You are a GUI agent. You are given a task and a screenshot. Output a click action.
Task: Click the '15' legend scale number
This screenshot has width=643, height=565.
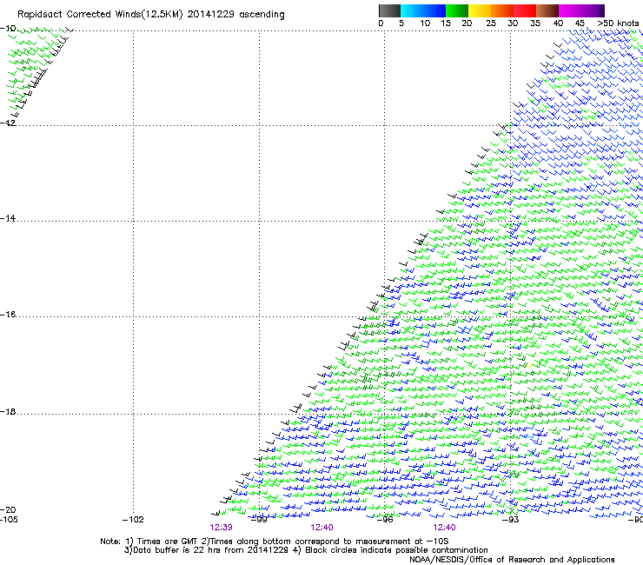pos(446,23)
